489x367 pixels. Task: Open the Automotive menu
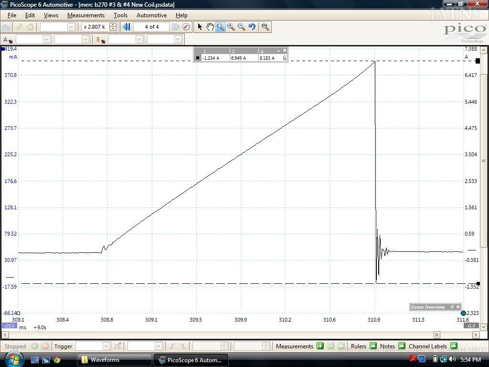tap(151, 15)
